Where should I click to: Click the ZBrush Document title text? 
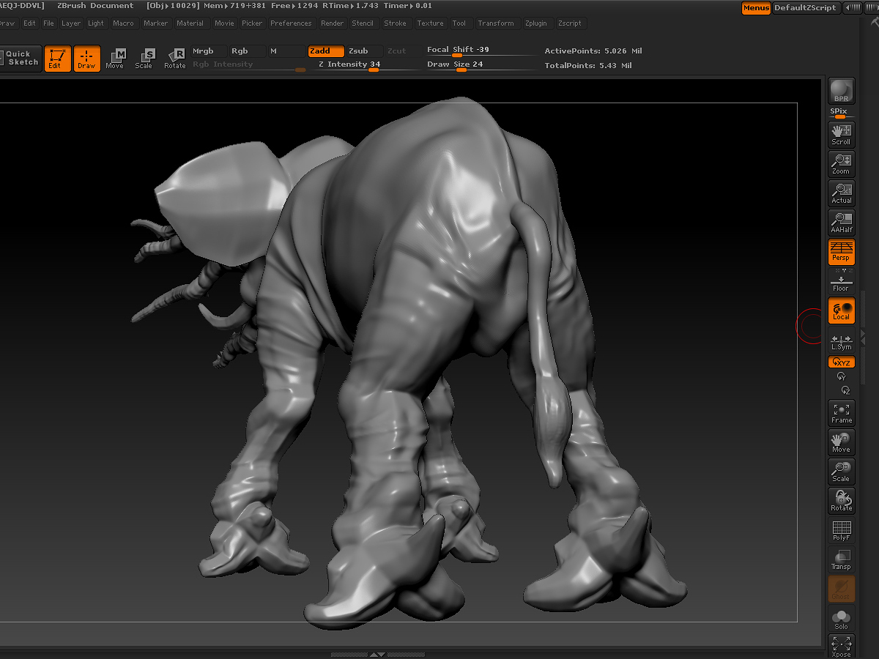(95, 6)
